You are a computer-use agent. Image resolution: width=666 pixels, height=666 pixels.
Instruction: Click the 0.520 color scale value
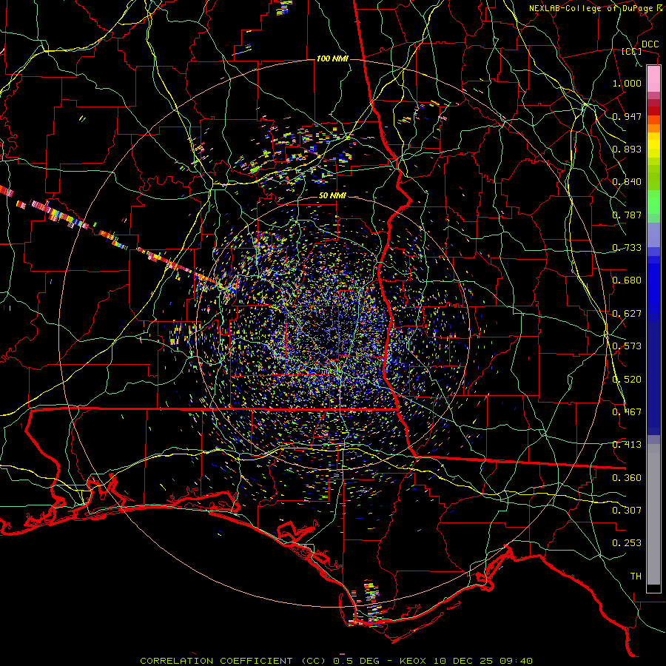pyautogui.click(x=627, y=380)
